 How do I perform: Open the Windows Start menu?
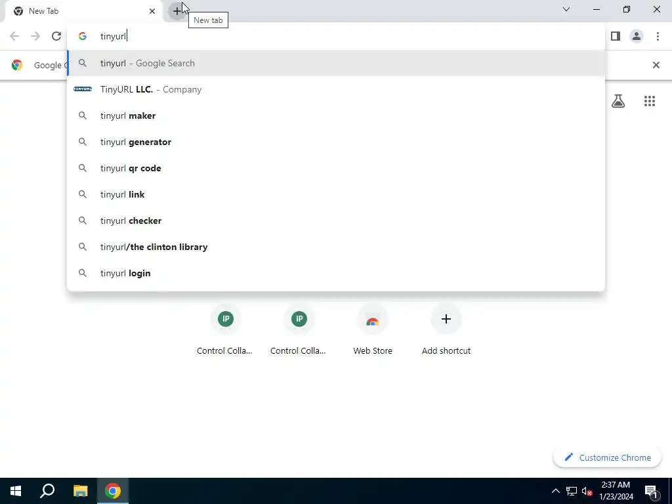16,491
